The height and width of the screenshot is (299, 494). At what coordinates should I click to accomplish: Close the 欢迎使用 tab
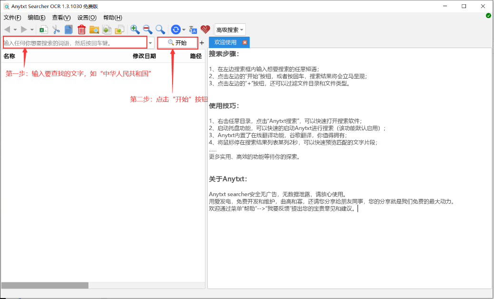(x=245, y=42)
